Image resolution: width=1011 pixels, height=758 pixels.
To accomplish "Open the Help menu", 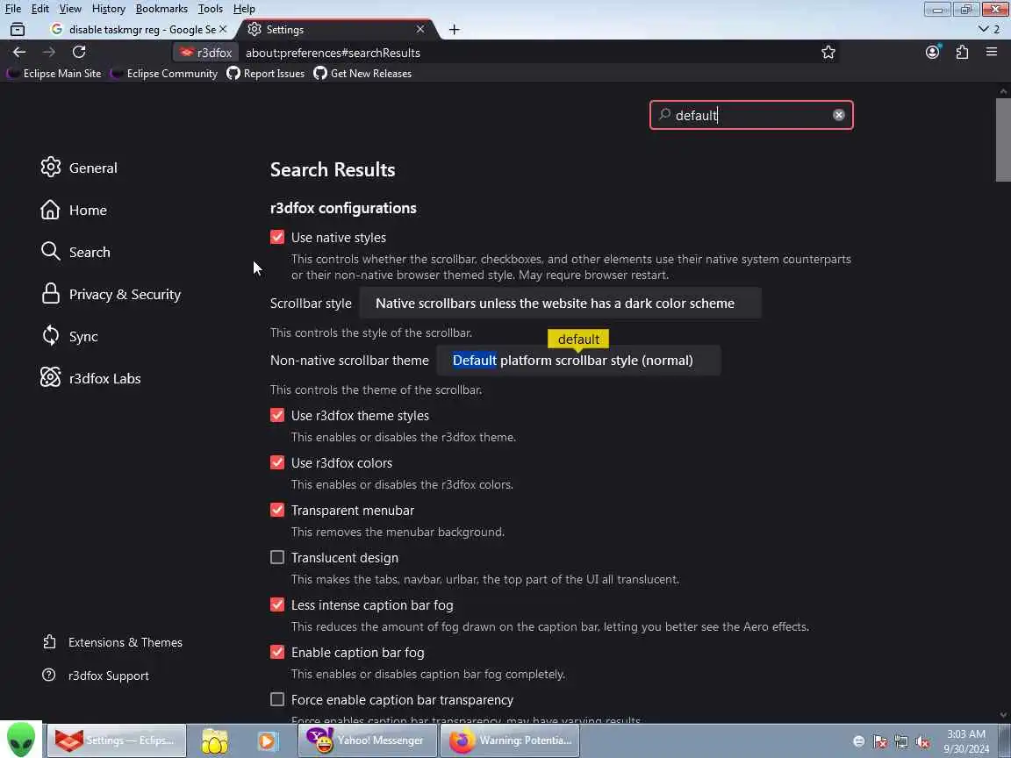I will (244, 9).
